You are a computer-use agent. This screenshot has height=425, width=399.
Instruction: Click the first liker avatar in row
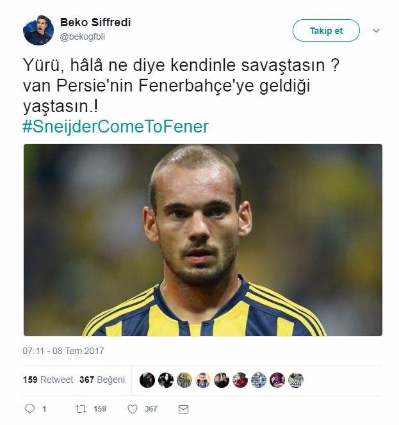pos(147,380)
